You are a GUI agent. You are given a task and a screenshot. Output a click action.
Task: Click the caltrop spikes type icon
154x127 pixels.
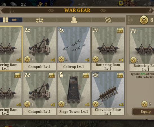(61, 30)
